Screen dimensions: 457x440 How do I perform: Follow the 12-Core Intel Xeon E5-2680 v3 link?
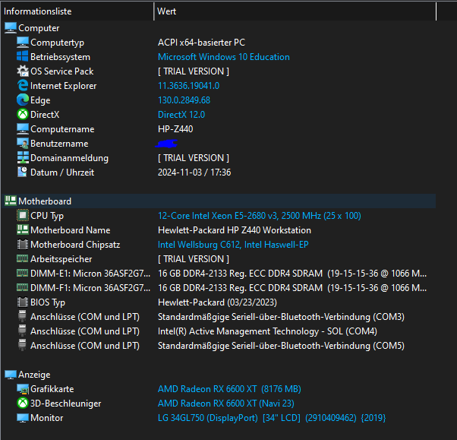pyautogui.click(x=259, y=216)
